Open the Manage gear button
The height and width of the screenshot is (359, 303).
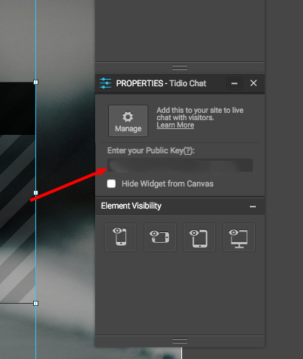click(x=128, y=121)
